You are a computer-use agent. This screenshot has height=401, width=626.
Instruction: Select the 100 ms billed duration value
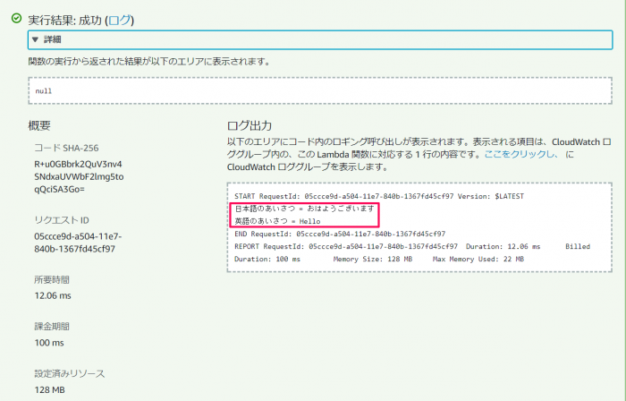pos(49,343)
